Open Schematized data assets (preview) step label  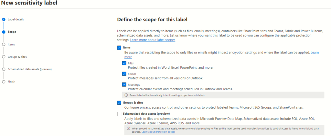[x=30, y=69]
